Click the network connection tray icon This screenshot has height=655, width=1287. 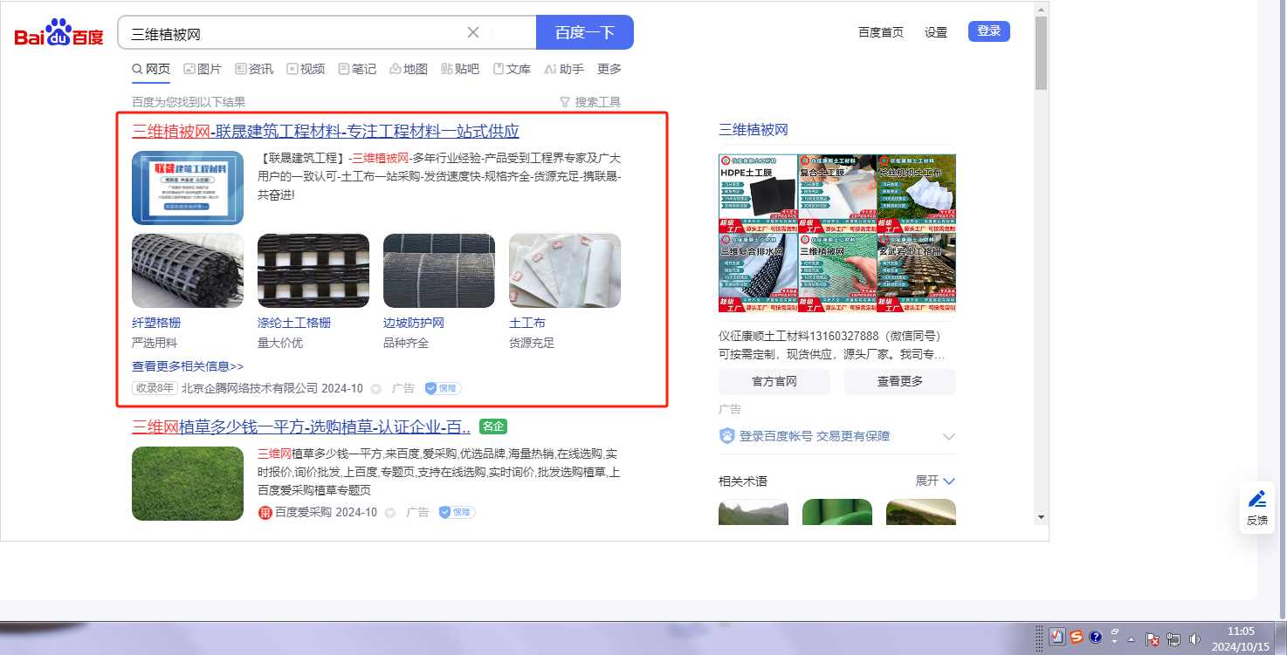pos(1173,638)
